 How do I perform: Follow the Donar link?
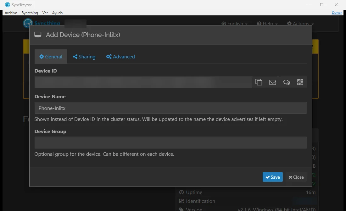pos(337,13)
